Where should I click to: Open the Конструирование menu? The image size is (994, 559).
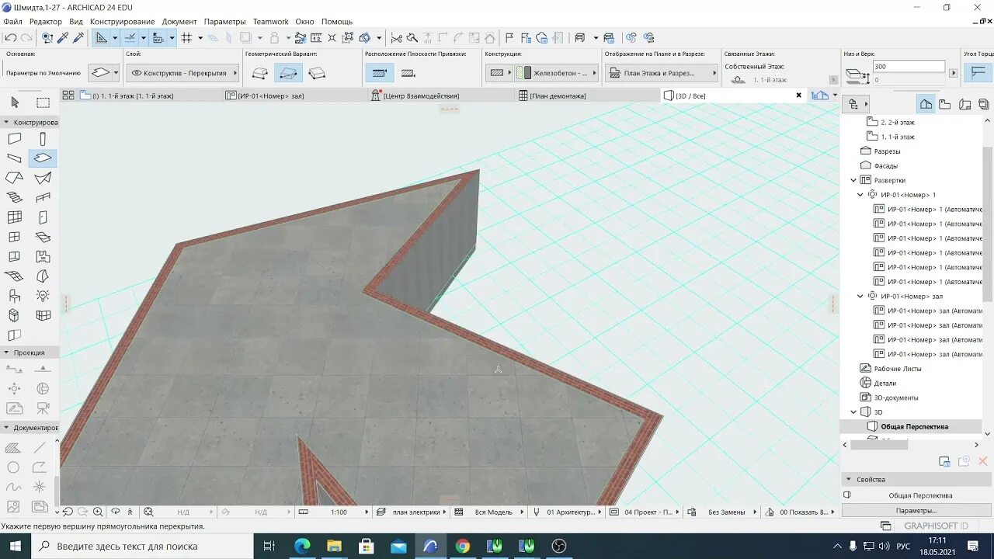122,22
